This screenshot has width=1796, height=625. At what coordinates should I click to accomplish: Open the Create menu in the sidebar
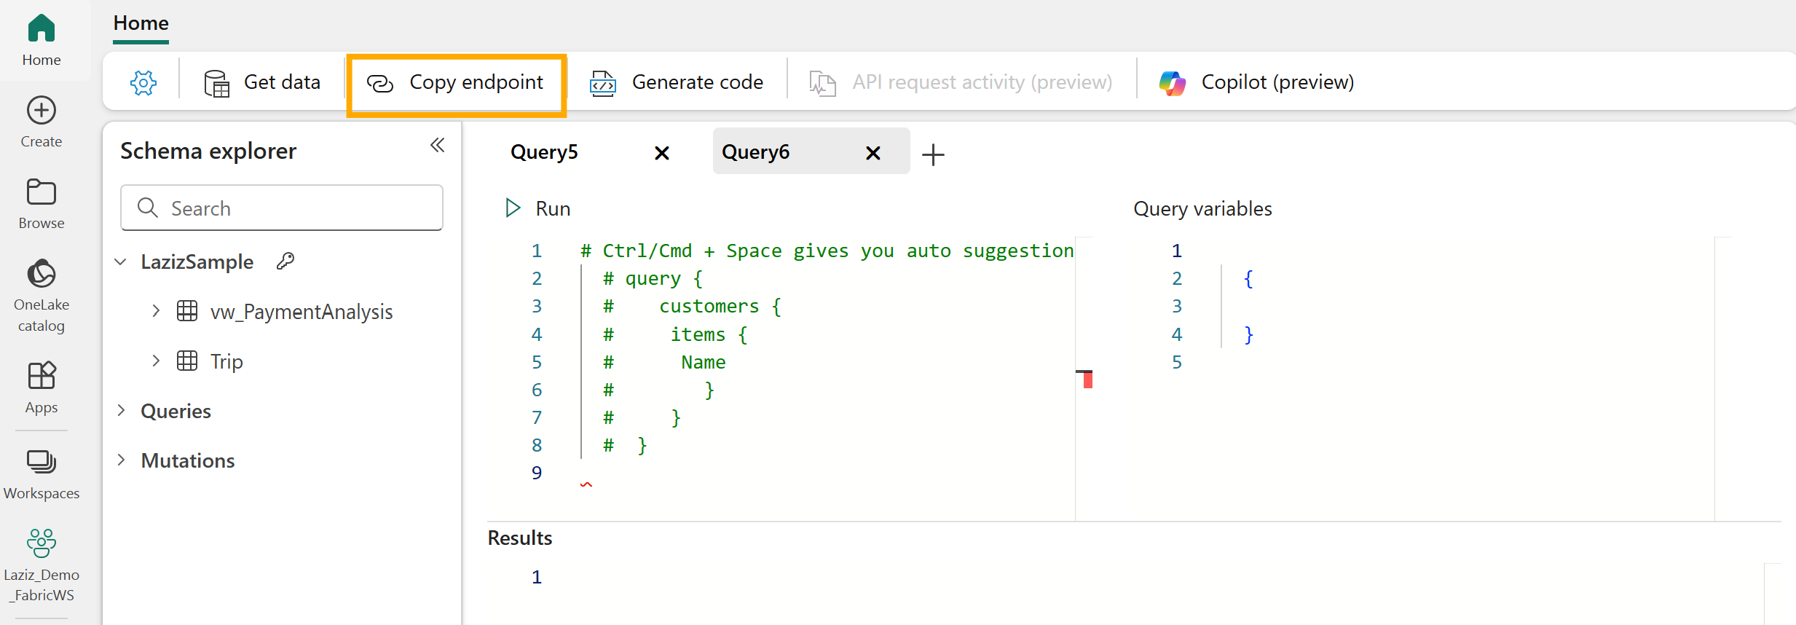pyautogui.click(x=42, y=122)
